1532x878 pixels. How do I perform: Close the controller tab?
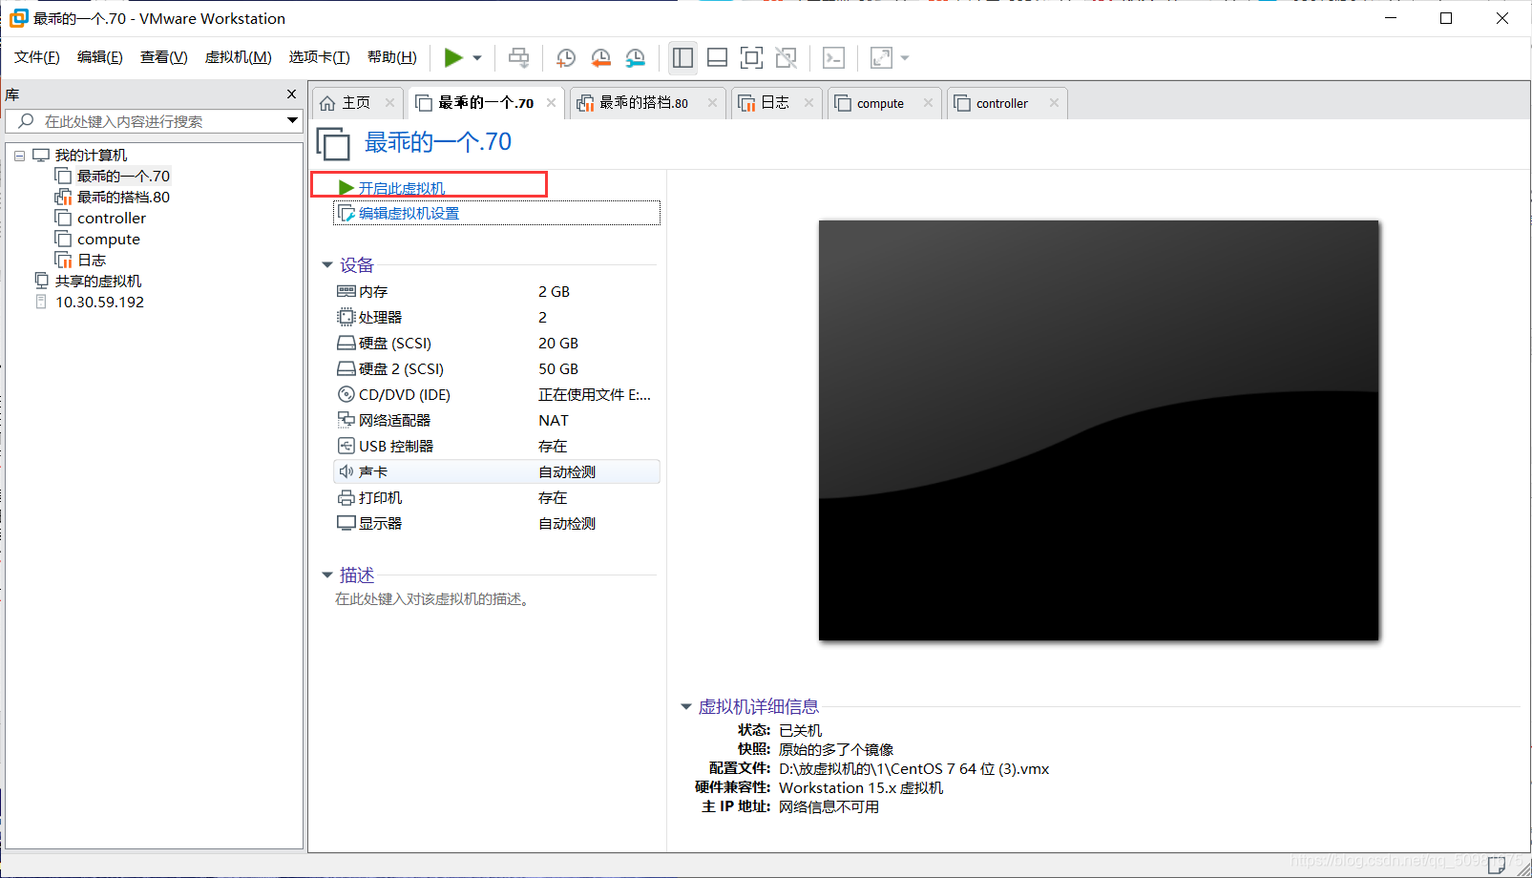(1054, 103)
